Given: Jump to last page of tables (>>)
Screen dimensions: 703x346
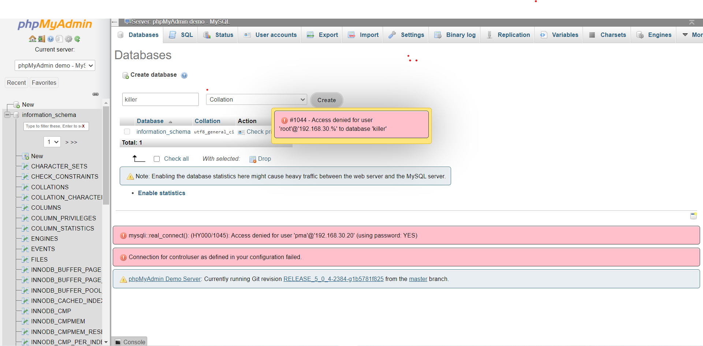Looking at the screenshot, I should pos(74,142).
